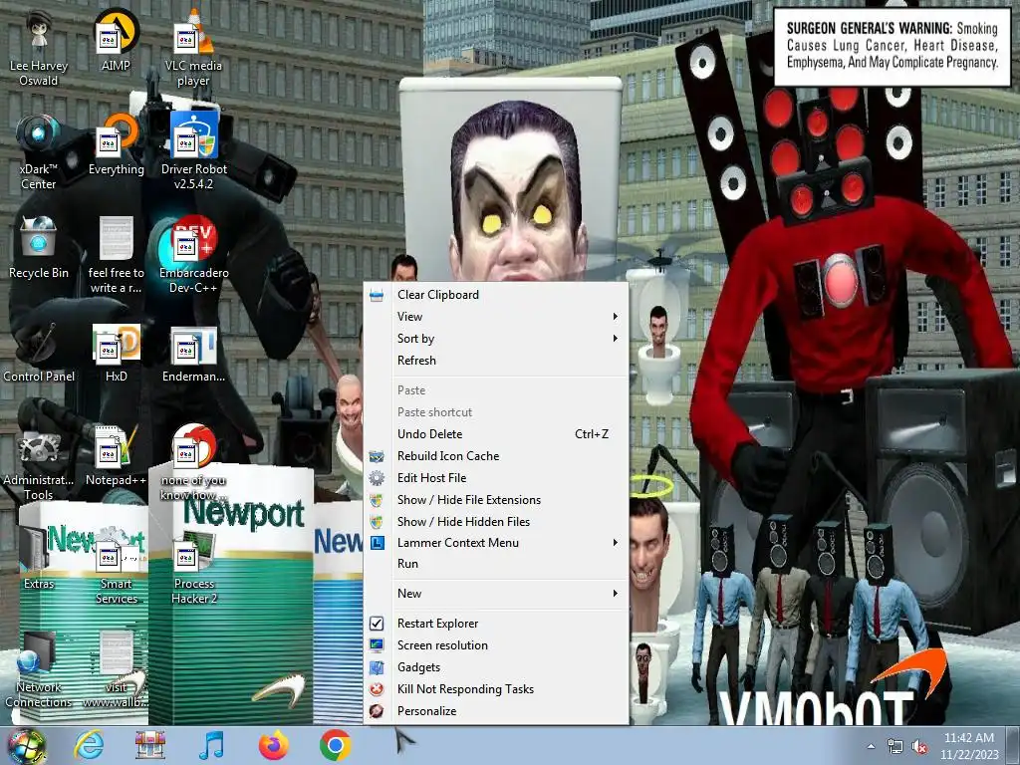Select the Embarcadero Dev-C++ shortcut
The width and height of the screenshot is (1020, 765).
pos(193,255)
